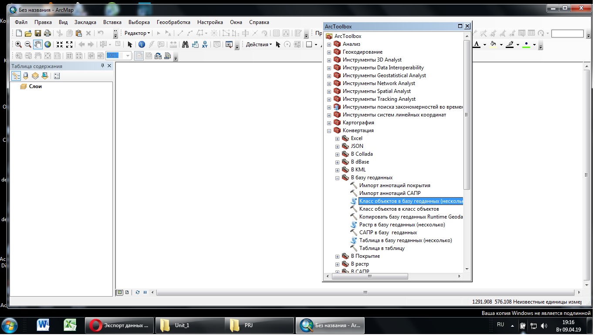595x335 pixels.
Task: Click the Full Extent globe icon
Action: tap(47, 44)
